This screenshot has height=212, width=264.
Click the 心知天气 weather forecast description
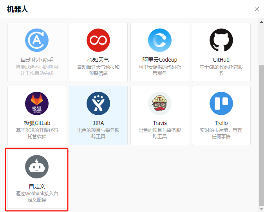[x=98, y=70]
